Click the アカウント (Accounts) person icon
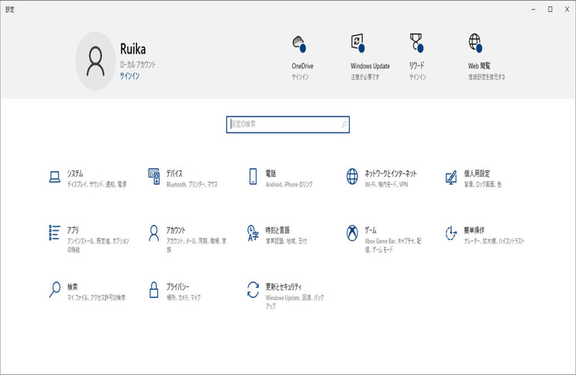576x375 pixels. 154,233
